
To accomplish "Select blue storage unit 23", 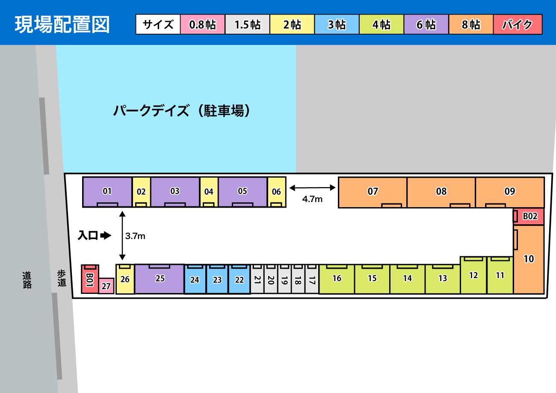I will tap(217, 280).
